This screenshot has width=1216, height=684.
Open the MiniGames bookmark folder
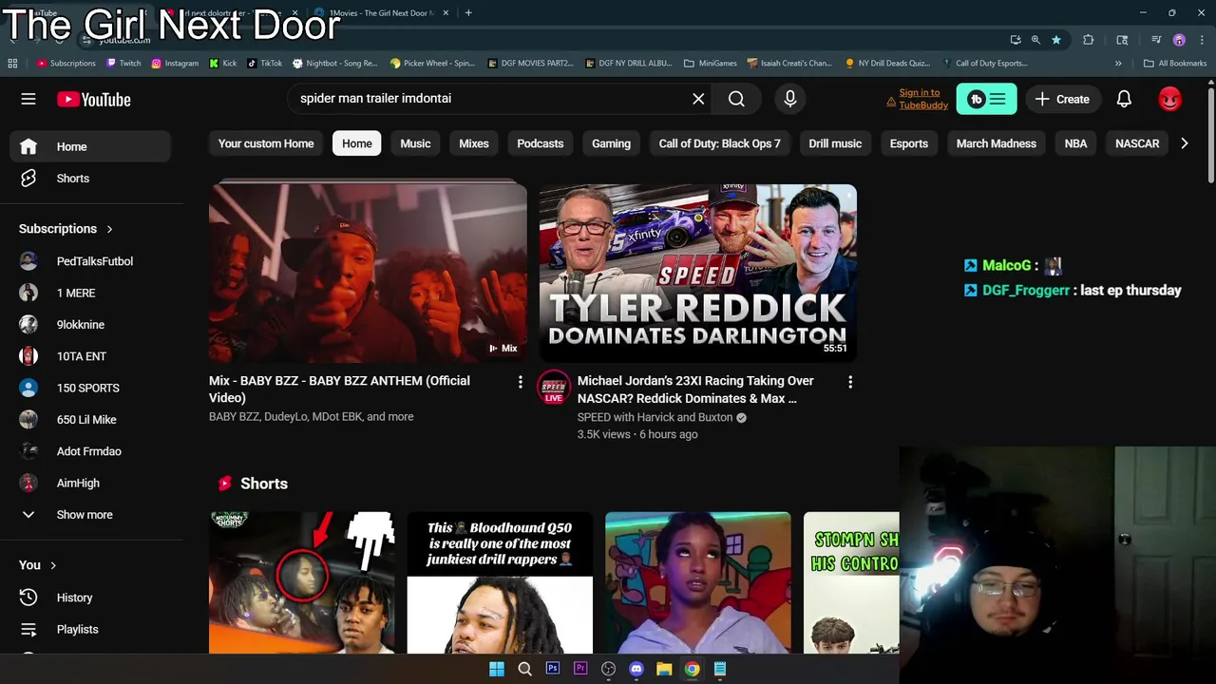coord(711,64)
